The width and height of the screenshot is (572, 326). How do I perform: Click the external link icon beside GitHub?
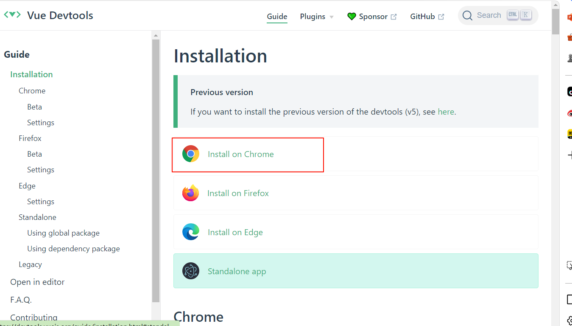(x=441, y=17)
